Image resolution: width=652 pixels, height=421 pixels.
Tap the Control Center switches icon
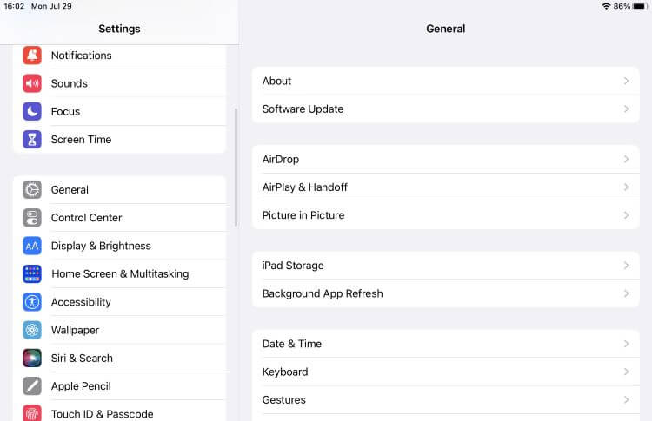click(32, 218)
